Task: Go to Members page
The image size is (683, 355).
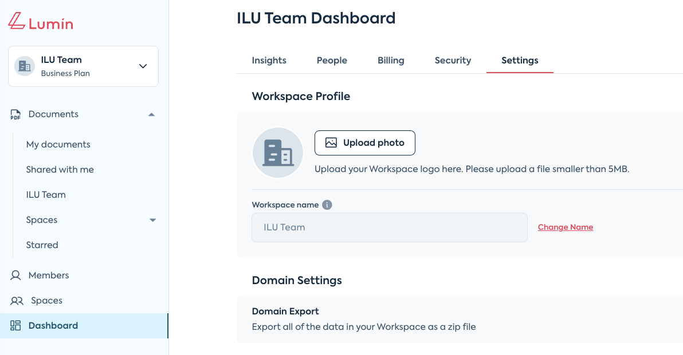Action: 48,275
